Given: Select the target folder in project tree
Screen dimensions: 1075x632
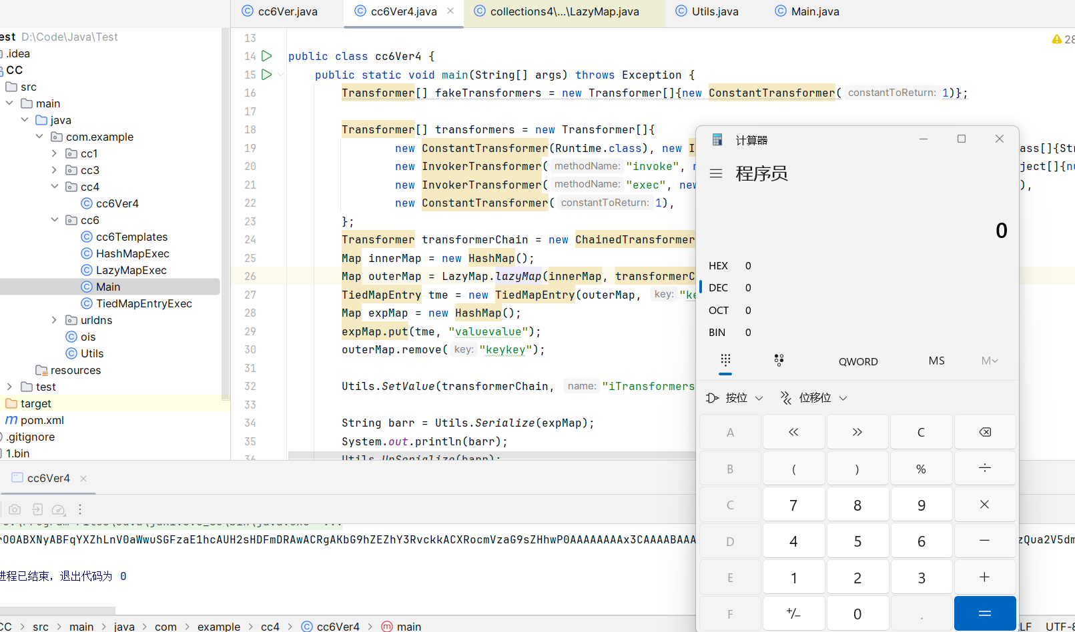Looking at the screenshot, I should click(x=35, y=403).
